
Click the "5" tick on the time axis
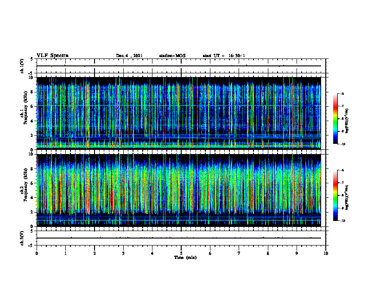coord(181,253)
